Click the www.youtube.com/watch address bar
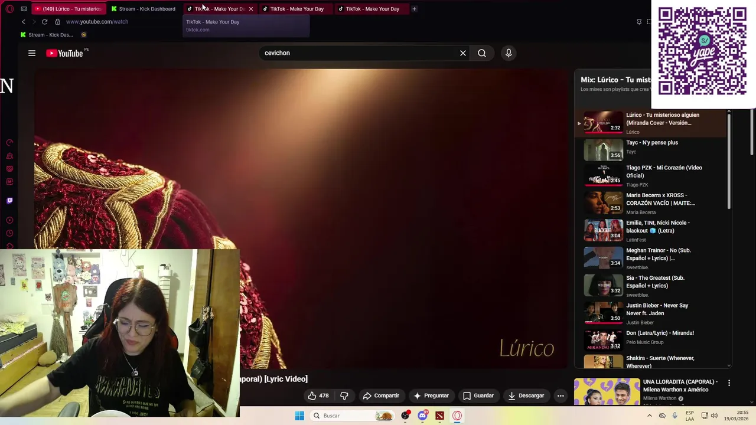This screenshot has height=425, width=756. (x=97, y=22)
